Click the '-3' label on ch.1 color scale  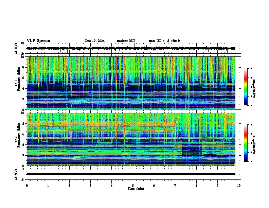click(x=251, y=69)
